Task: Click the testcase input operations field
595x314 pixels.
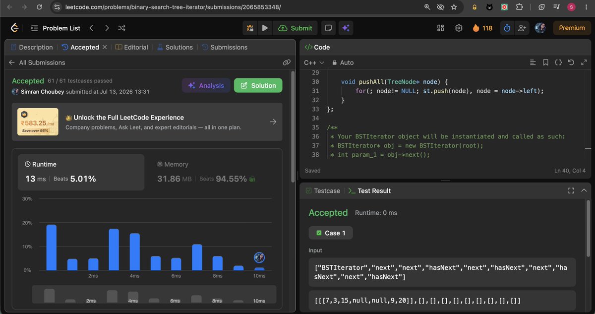Action: pos(442,272)
